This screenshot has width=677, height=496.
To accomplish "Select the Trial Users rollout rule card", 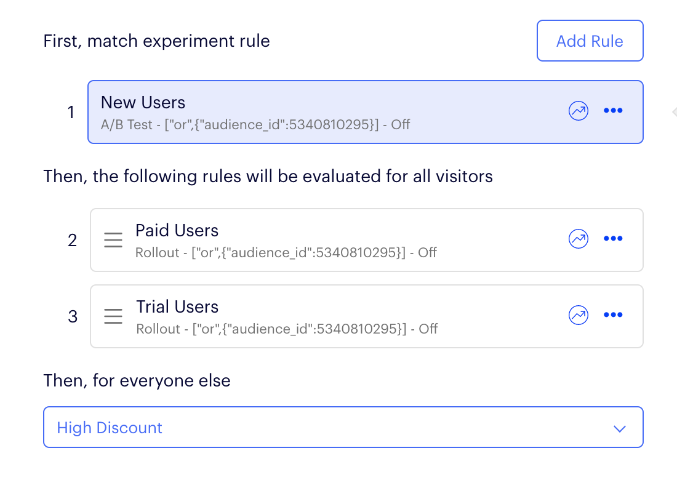I will [x=367, y=316].
